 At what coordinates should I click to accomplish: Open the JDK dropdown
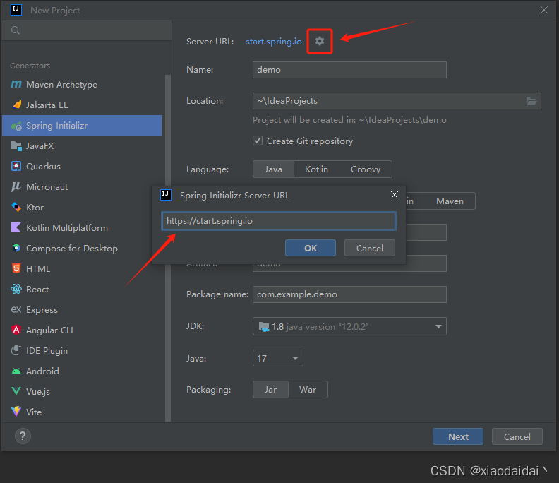click(349, 326)
